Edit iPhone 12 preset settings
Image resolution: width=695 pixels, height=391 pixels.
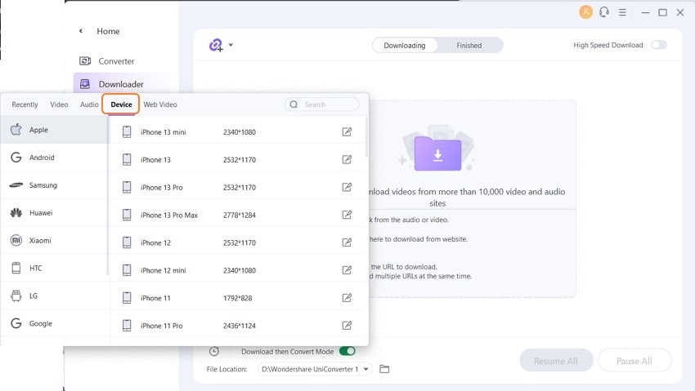[347, 242]
